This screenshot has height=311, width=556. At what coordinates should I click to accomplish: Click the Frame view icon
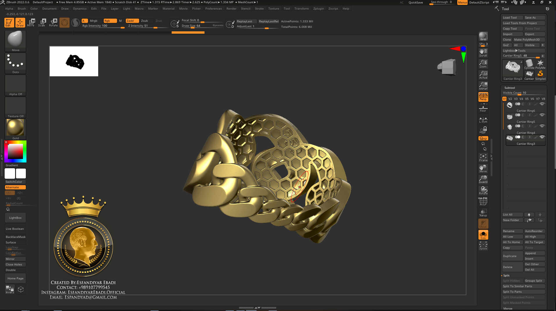coord(483,158)
